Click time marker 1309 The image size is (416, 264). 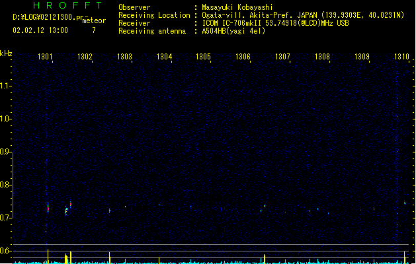(362, 57)
